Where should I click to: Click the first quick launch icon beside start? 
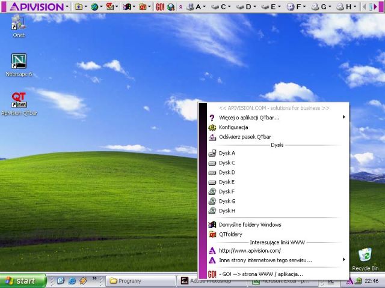pos(61,281)
